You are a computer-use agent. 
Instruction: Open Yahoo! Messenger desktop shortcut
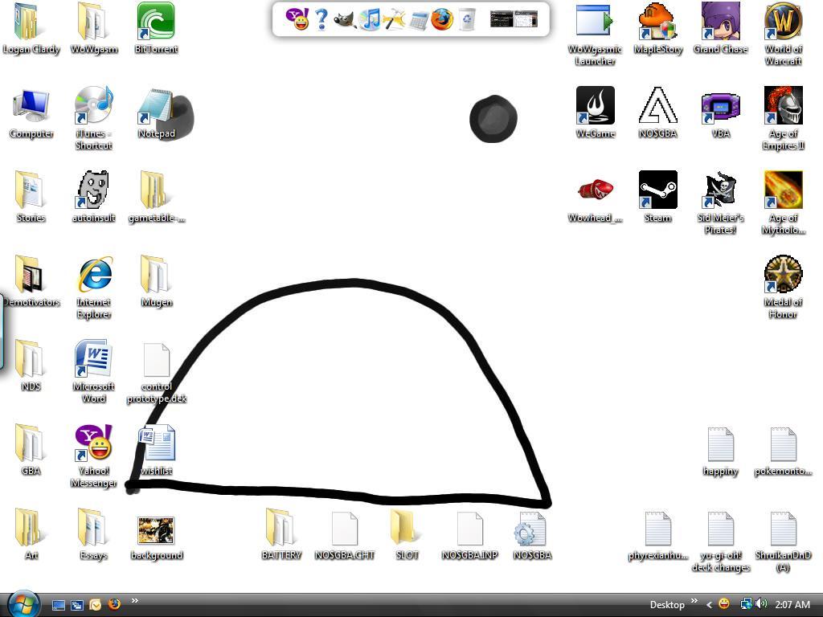point(93,456)
